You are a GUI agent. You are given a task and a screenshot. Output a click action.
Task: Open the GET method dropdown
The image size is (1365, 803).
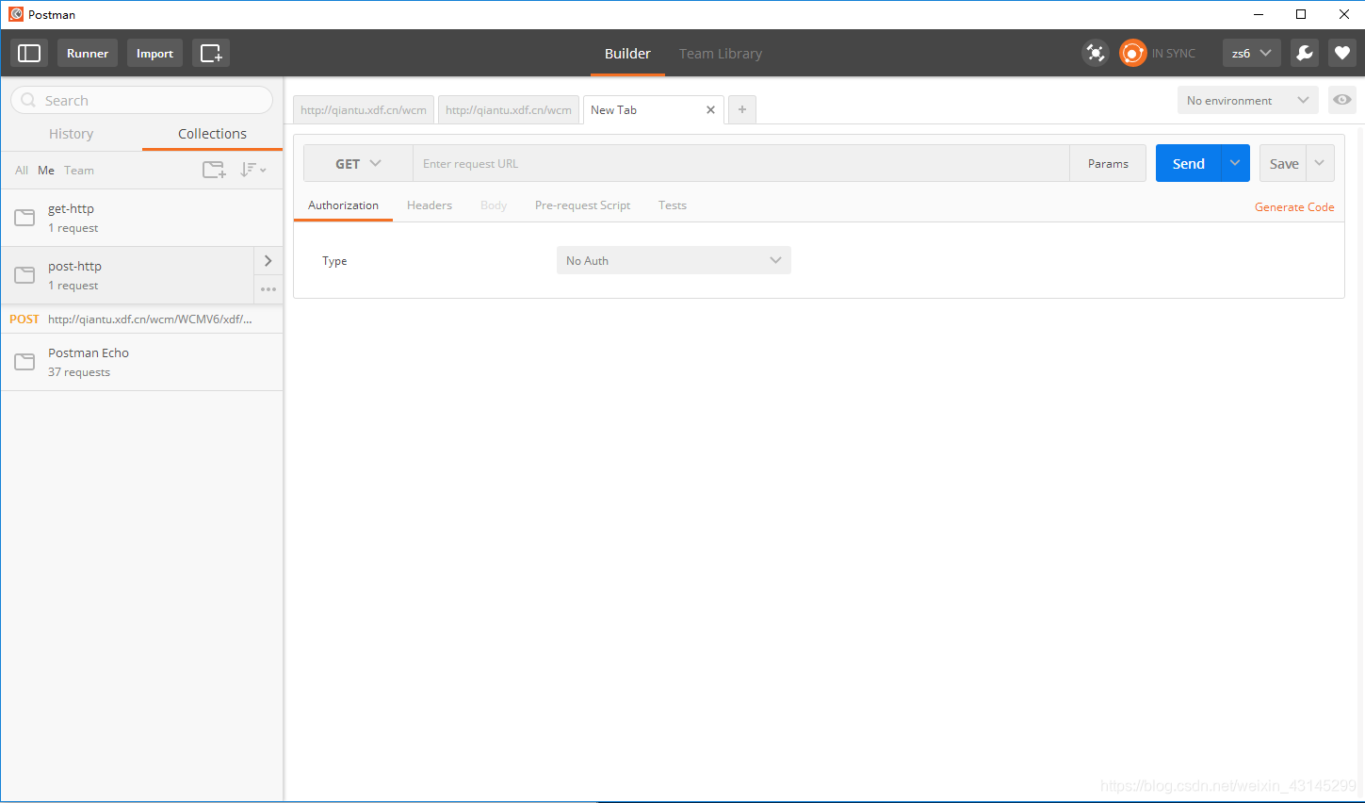pyautogui.click(x=358, y=163)
